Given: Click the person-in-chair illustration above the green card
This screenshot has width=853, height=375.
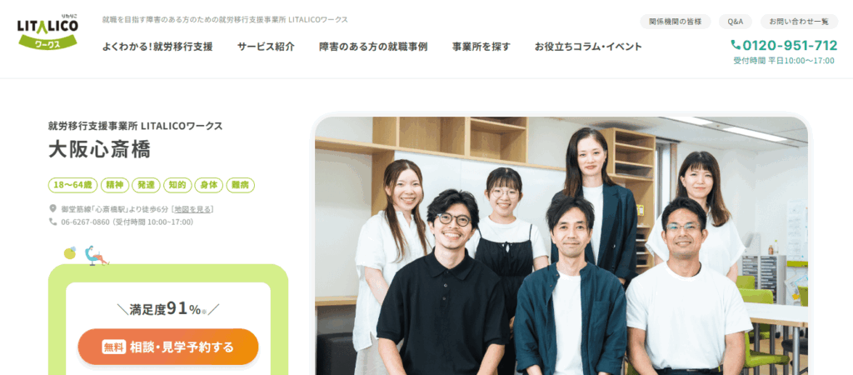Looking at the screenshot, I should 97,256.
